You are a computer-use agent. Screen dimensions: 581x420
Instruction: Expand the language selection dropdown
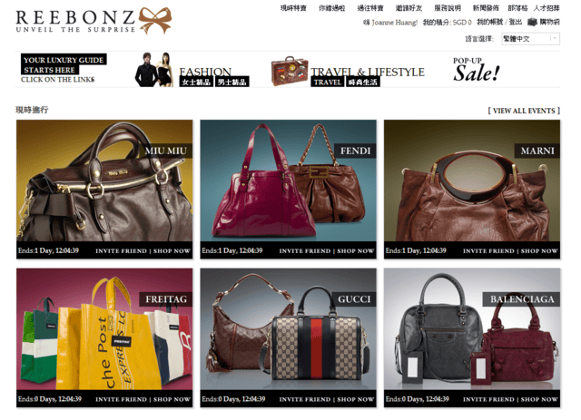530,39
